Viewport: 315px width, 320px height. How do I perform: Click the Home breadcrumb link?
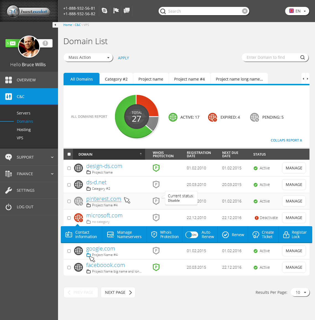(x=67, y=25)
